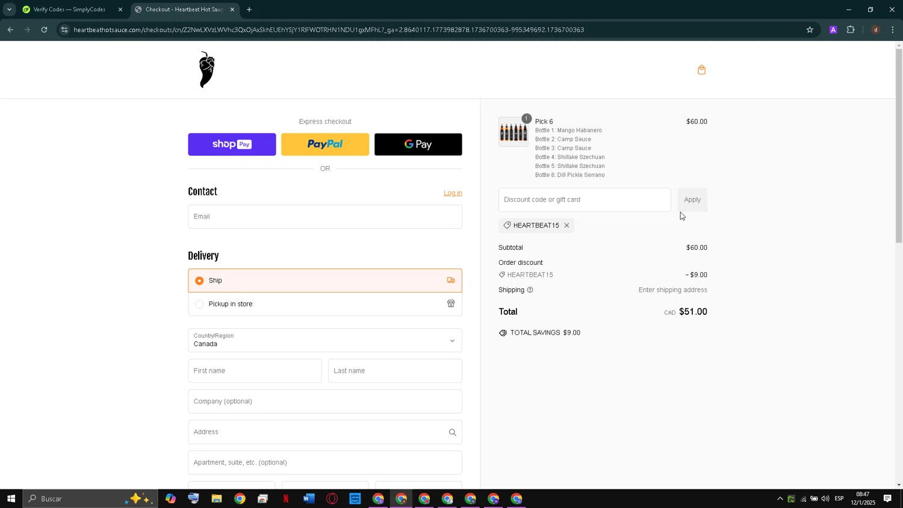Focus the Last name field
This screenshot has height=508, width=903.
coord(395,371)
